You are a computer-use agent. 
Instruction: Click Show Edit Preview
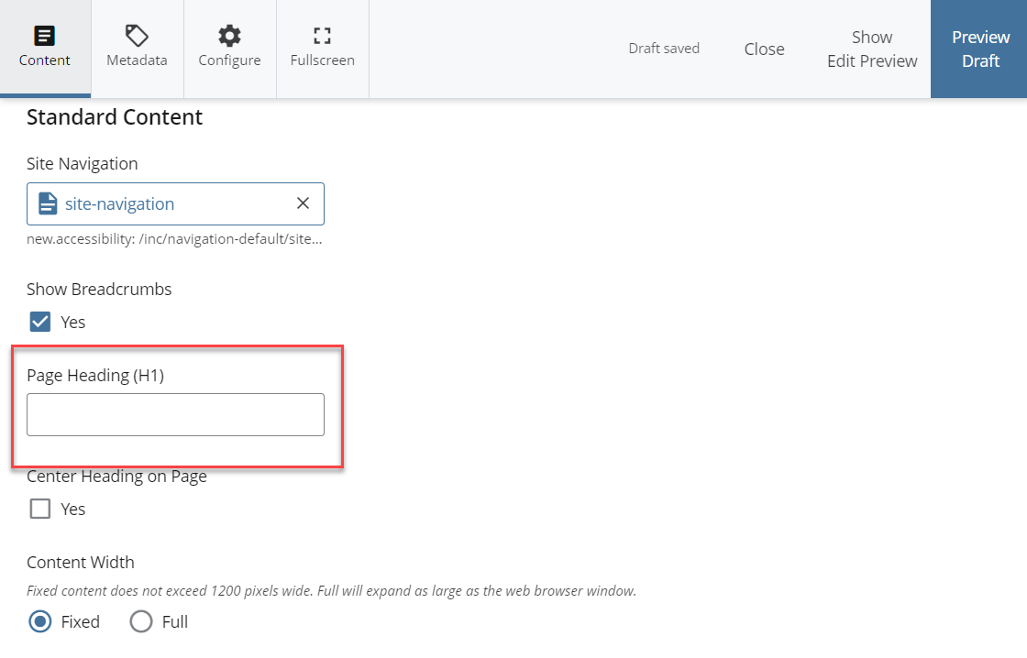(871, 49)
